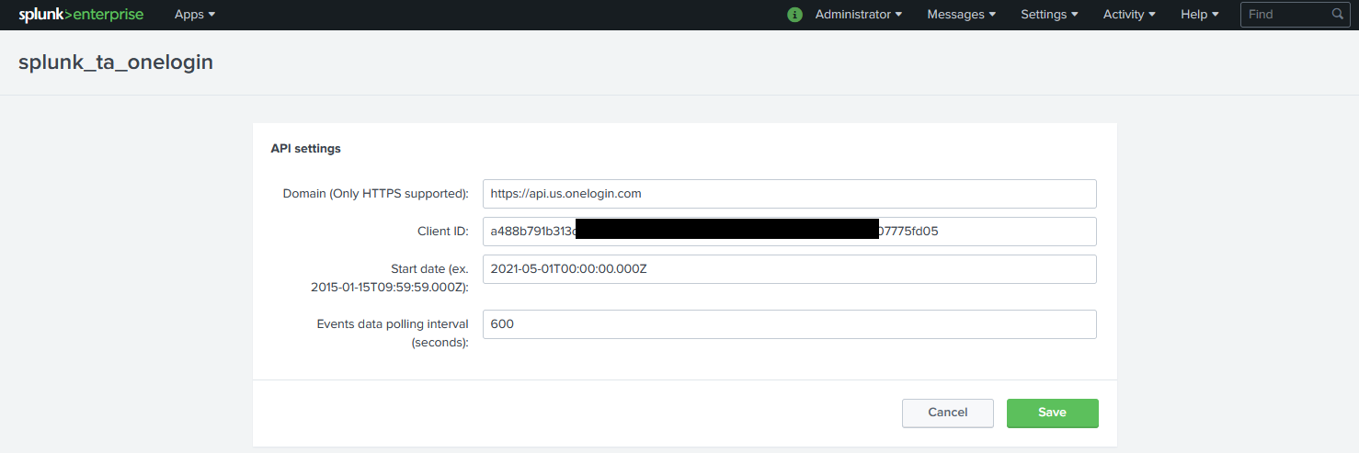Click the Find search box
This screenshot has height=453, width=1359.
[1295, 15]
